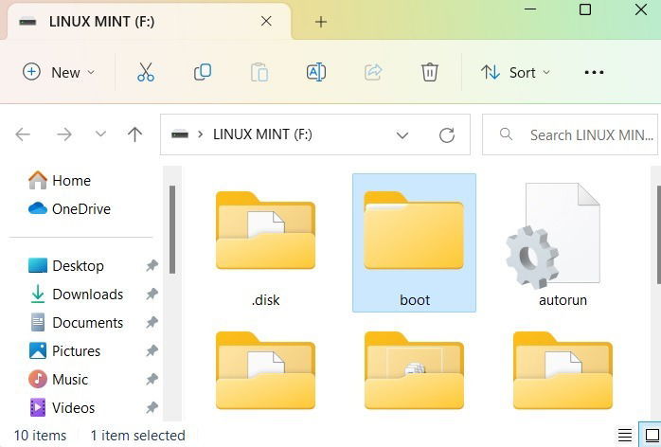Screen dimensions: 661x447
Task: Click the Refresh icon beside address bar
Action: tap(446, 134)
